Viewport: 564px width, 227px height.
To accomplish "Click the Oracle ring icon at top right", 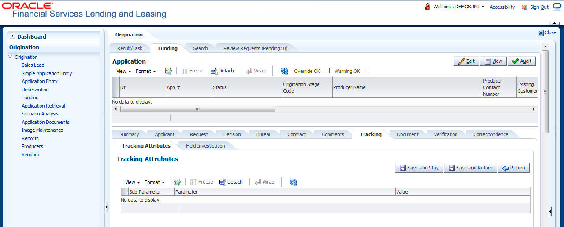I will point(557,7).
